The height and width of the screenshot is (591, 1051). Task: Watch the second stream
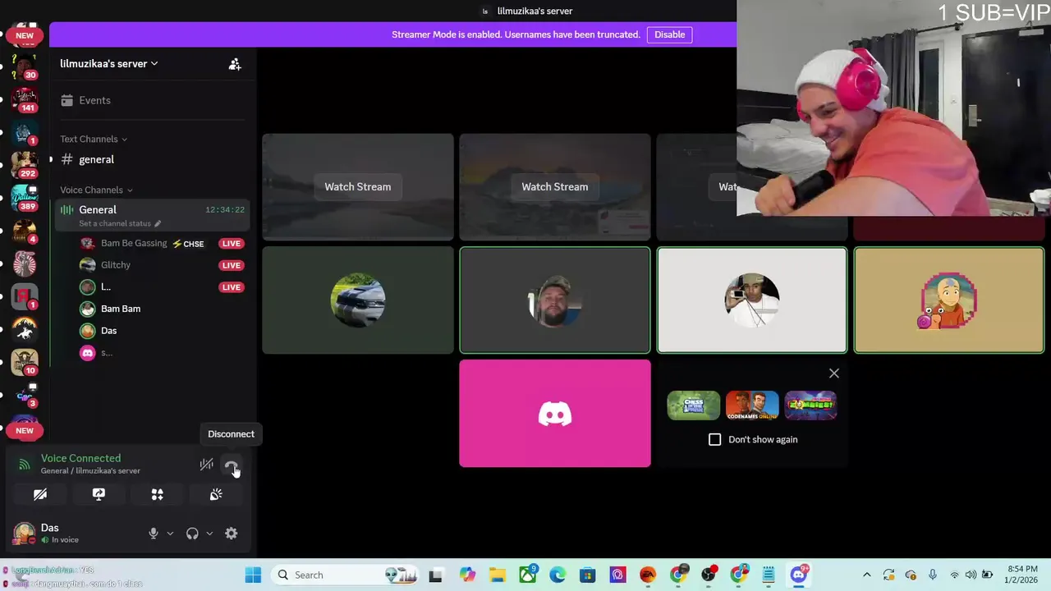(554, 186)
